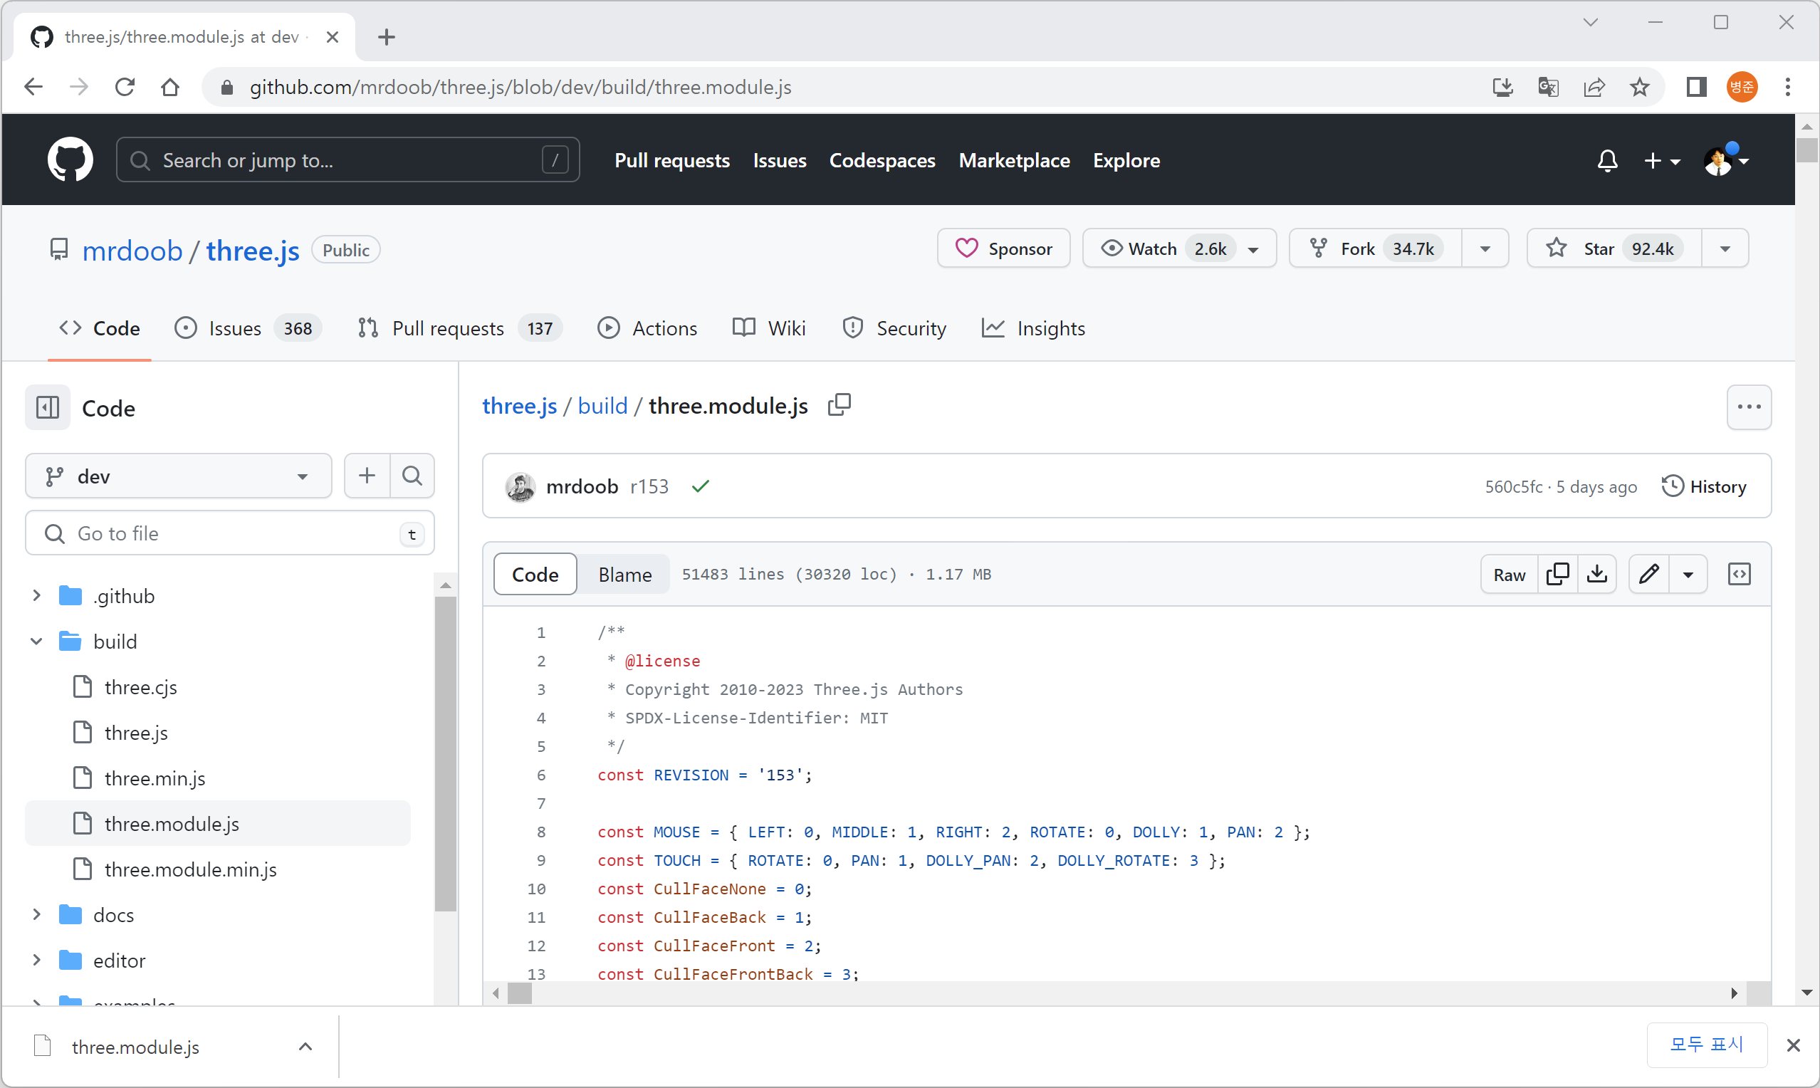Select the Code view toggle
Screen dimensions: 1820x1088
(x=534, y=574)
